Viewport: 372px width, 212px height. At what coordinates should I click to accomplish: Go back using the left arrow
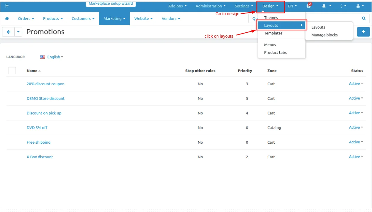pos(9,32)
